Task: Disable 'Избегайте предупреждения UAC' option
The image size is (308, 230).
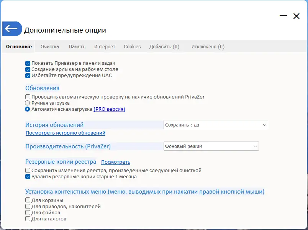Action: [x=28, y=76]
